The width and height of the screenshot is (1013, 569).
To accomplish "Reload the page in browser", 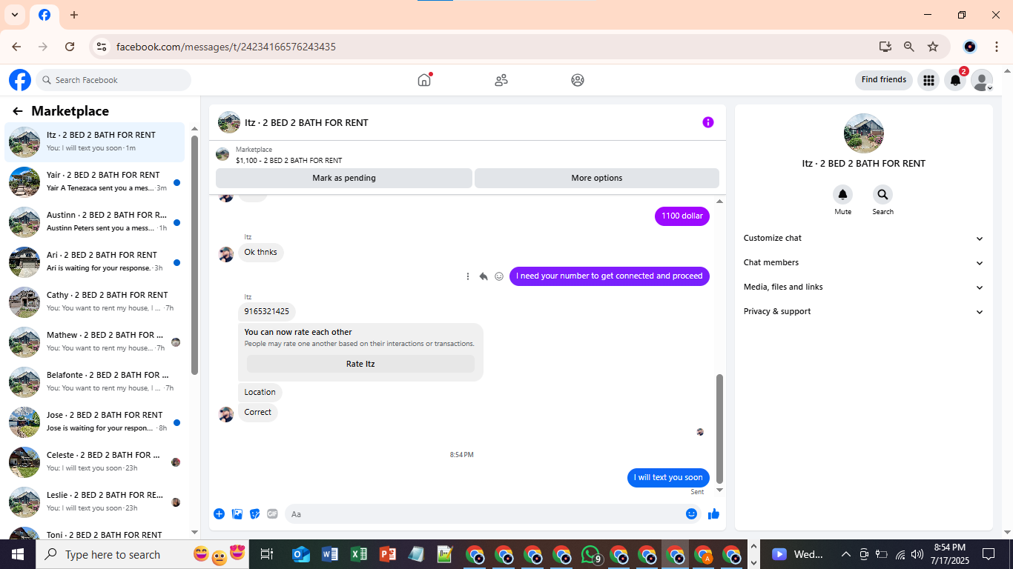I will [x=70, y=47].
